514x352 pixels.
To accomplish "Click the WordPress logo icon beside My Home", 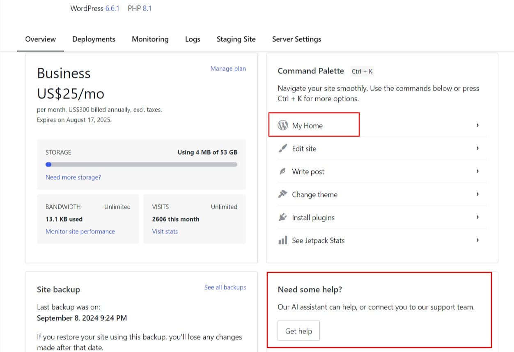I will coord(283,125).
